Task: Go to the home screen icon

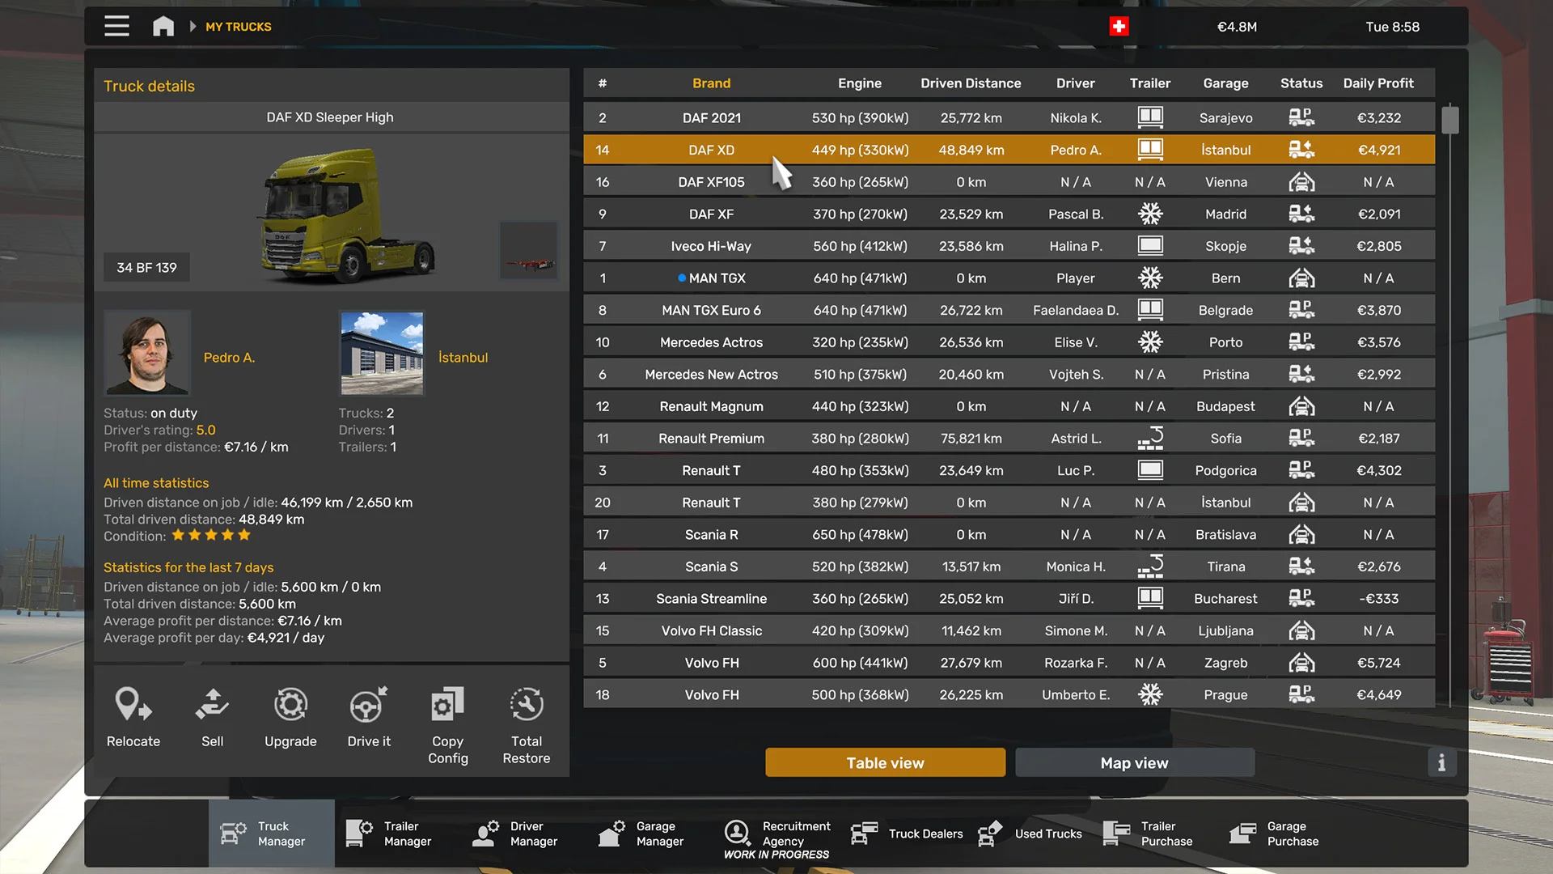Action: pyautogui.click(x=163, y=26)
